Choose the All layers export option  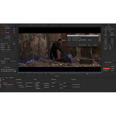coord(90,40)
